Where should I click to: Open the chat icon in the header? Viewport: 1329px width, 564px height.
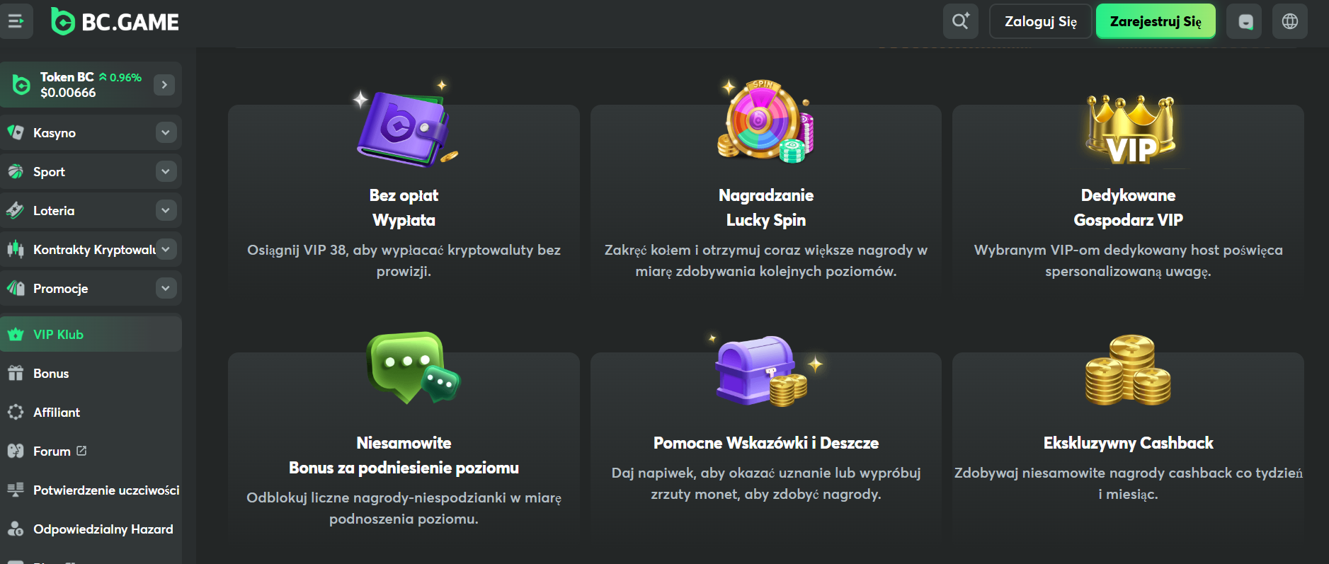(x=1245, y=21)
